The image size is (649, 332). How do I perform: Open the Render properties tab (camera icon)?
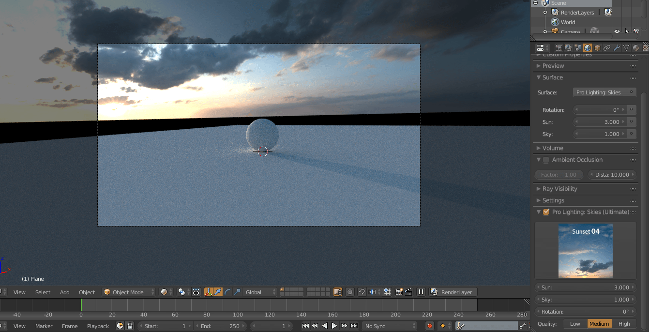(x=559, y=47)
